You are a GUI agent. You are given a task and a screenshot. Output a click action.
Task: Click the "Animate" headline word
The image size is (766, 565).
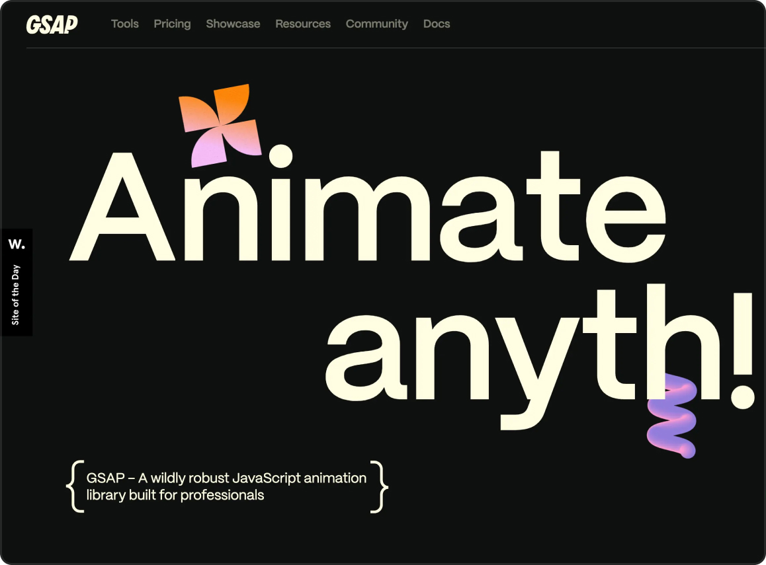coord(368,205)
